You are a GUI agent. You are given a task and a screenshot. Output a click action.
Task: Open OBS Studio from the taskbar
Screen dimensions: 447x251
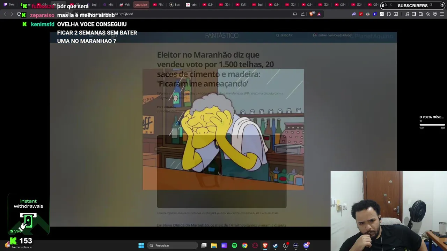click(x=286, y=245)
